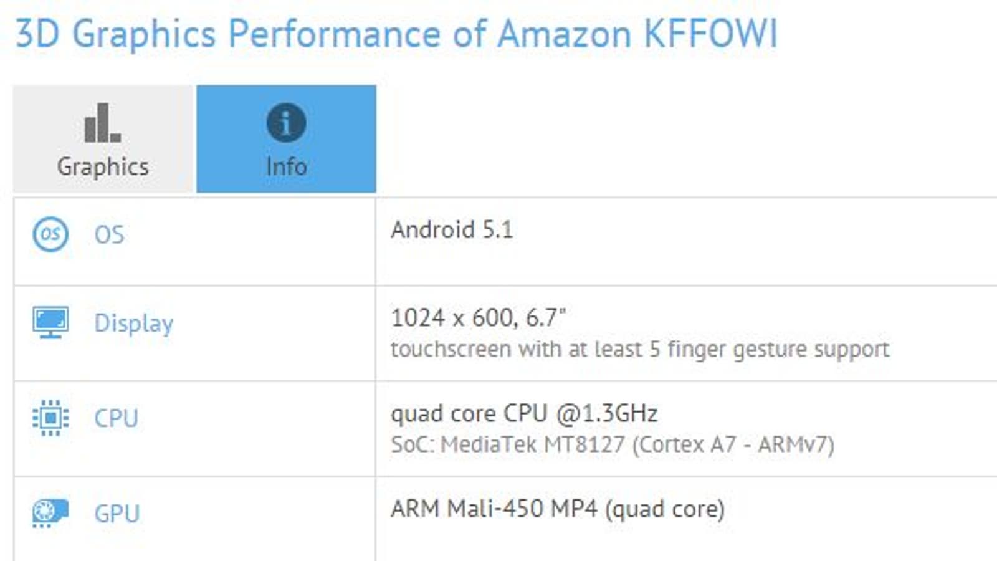
Task: Click the Display row label
Action: pos(134,324)
